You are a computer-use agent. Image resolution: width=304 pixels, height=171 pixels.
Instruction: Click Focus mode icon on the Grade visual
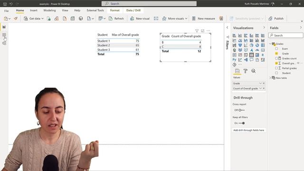click(x=203, y=31)
